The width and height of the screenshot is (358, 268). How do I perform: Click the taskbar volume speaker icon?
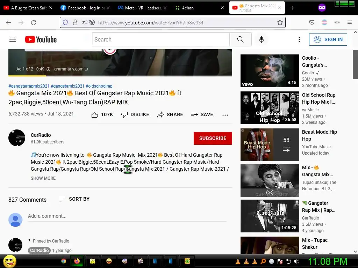click(297, 261)
